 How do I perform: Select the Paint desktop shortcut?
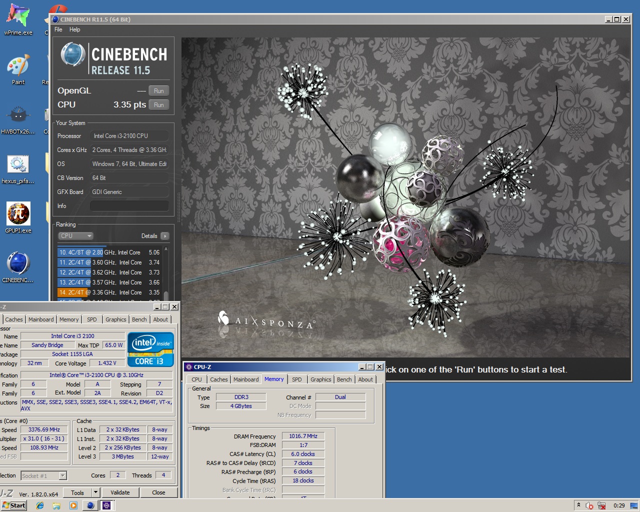tap(18, 70)
